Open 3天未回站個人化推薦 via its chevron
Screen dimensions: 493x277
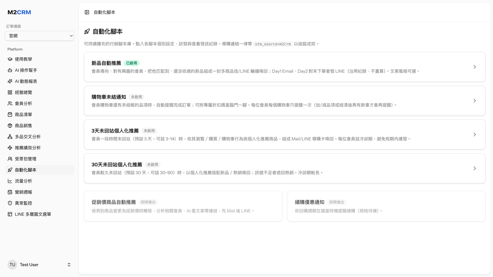click(x=475, y=134)
